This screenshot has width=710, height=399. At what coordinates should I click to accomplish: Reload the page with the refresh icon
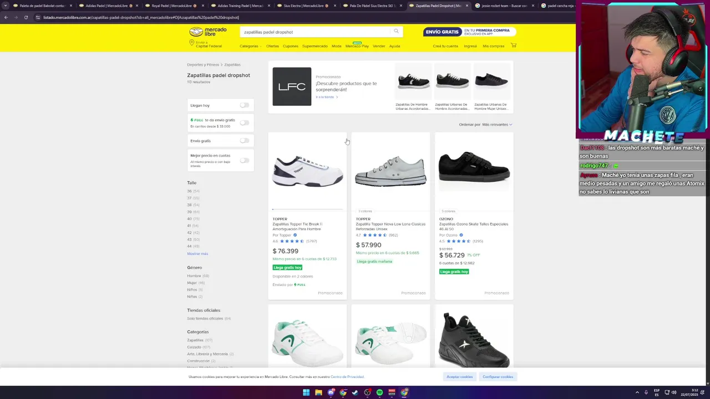click(x=26, y=17)
